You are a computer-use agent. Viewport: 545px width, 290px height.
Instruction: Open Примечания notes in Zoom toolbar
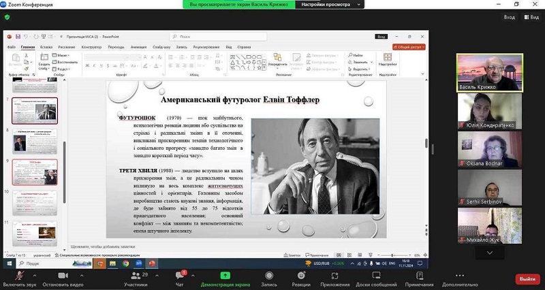[419, 279]
